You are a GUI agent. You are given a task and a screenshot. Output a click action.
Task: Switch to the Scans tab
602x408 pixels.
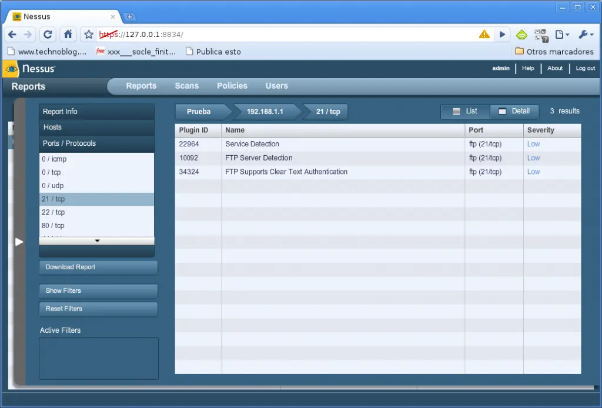tap(186, 86)
